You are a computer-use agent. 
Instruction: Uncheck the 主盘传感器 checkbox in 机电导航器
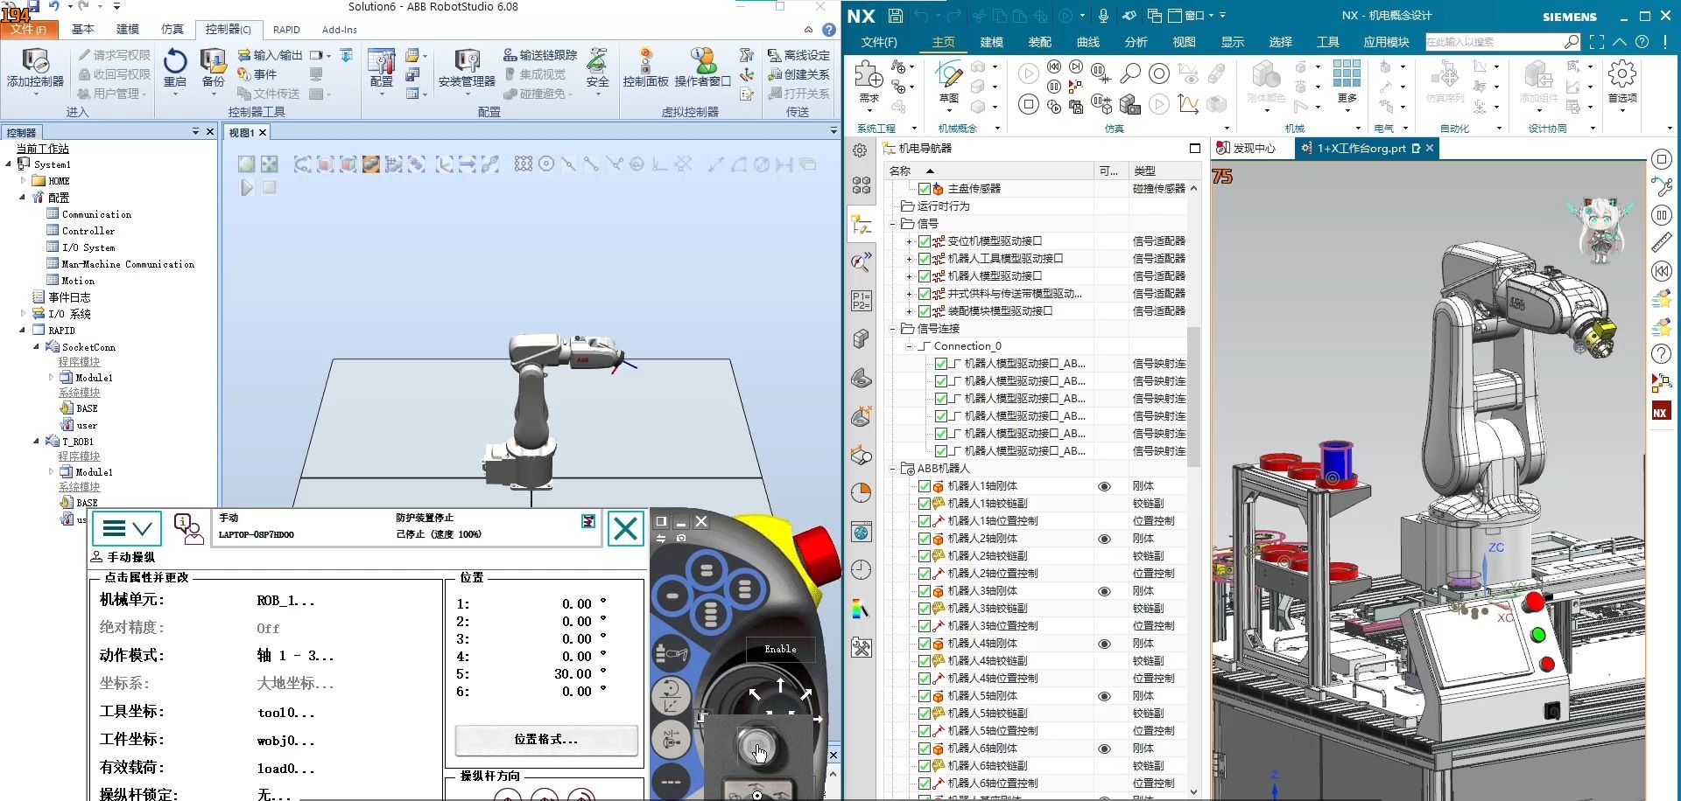pyautogui.click(x=925, y=188)
